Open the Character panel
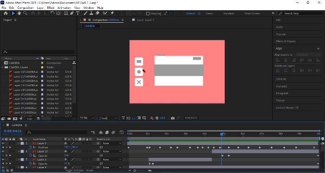This screenshot has width=325, height=173. click(x=281, y=86)
